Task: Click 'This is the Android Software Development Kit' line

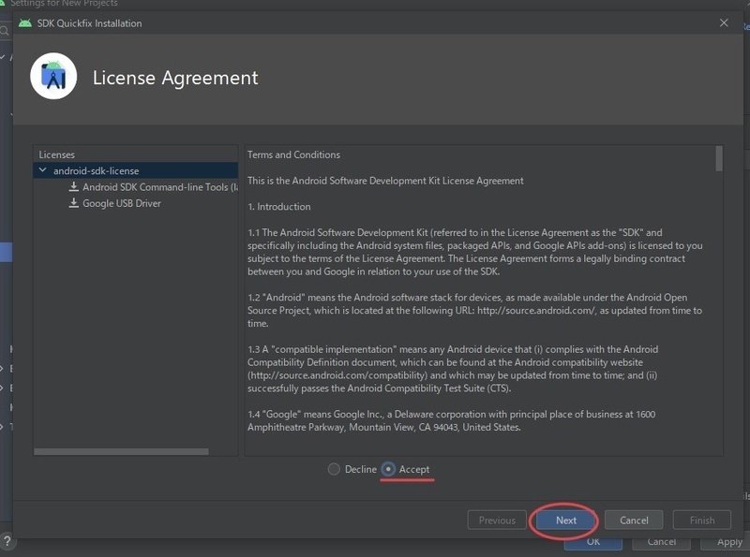Action: tap(385, 181)
